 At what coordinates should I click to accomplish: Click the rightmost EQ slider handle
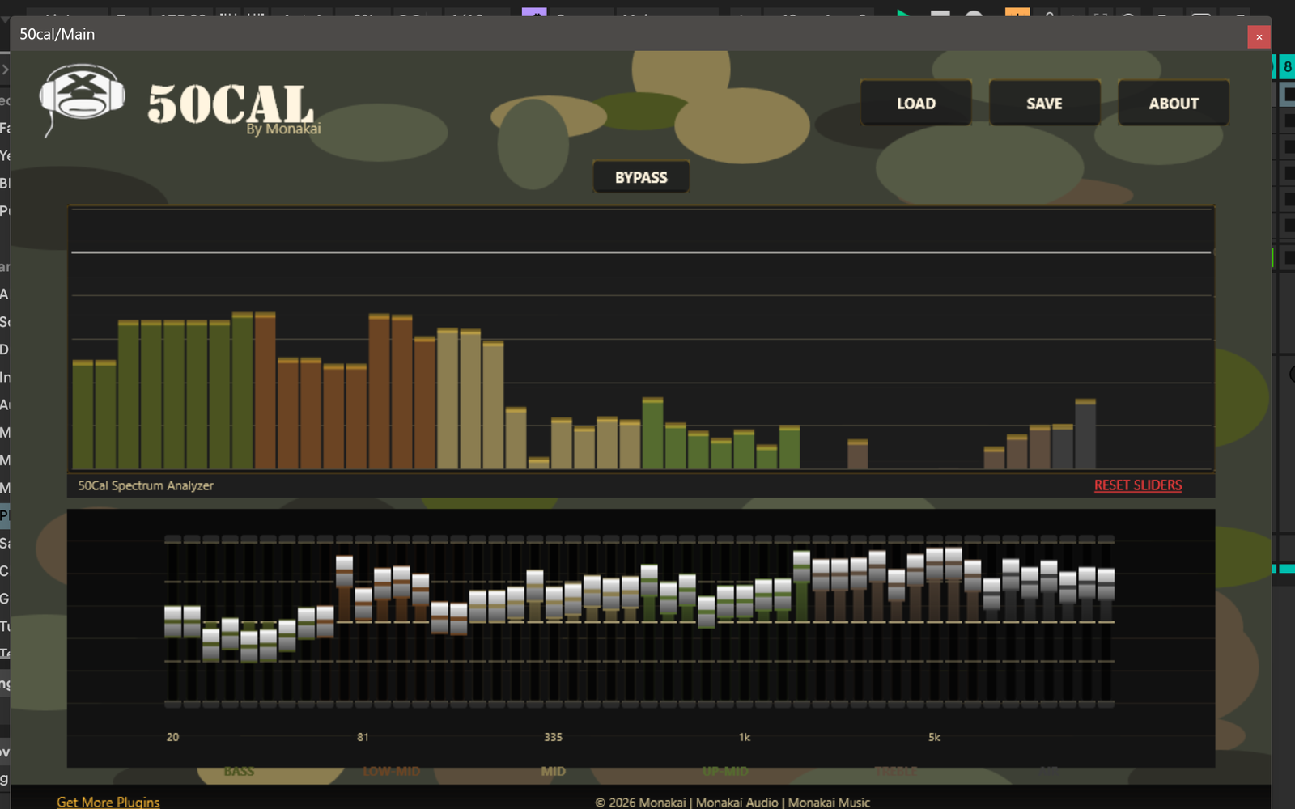[x=1106, y=584]
